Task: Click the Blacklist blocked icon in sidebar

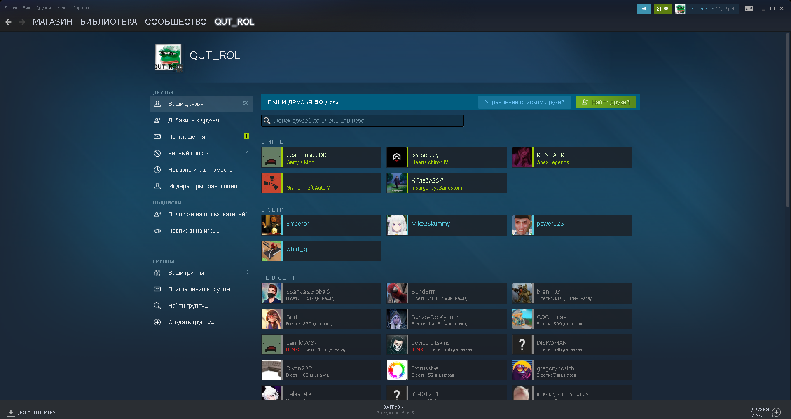Action: point(157,153)
